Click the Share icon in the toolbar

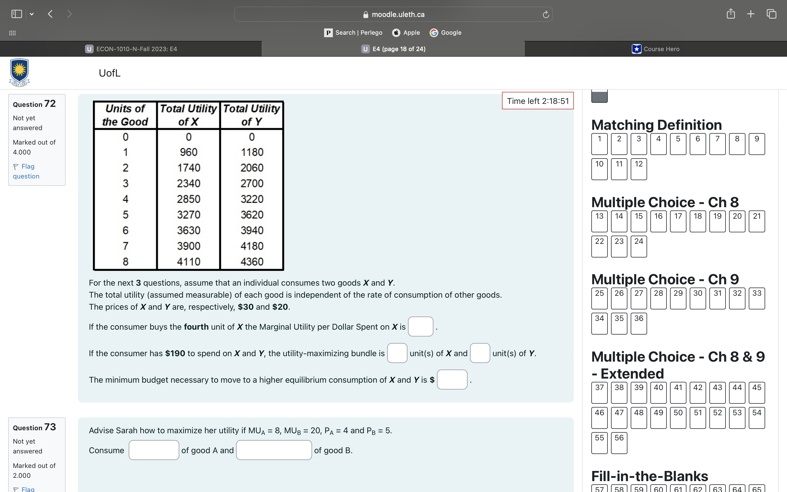(731, 14)
